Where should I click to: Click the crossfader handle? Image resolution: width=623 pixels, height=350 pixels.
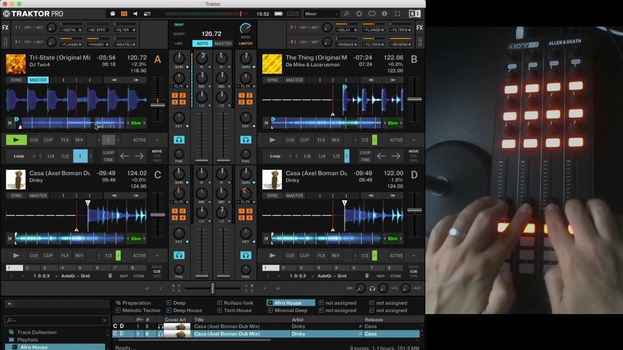point(212,288)
